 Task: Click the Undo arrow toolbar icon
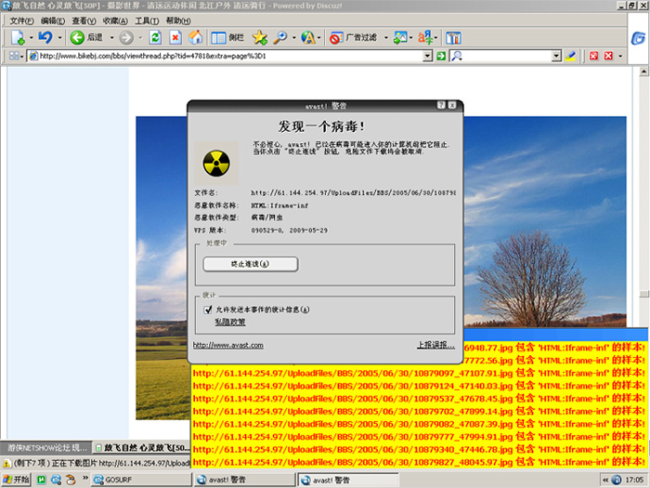[x=44, y=38]
